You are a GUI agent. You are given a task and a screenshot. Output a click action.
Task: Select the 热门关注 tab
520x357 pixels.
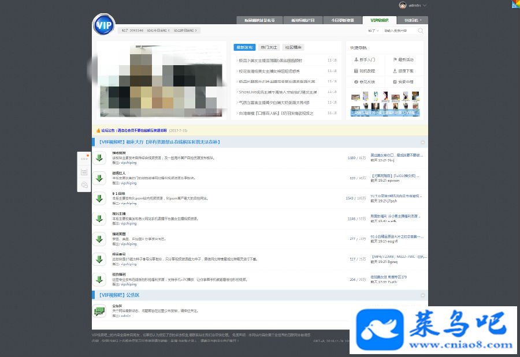tap(269, 47)
